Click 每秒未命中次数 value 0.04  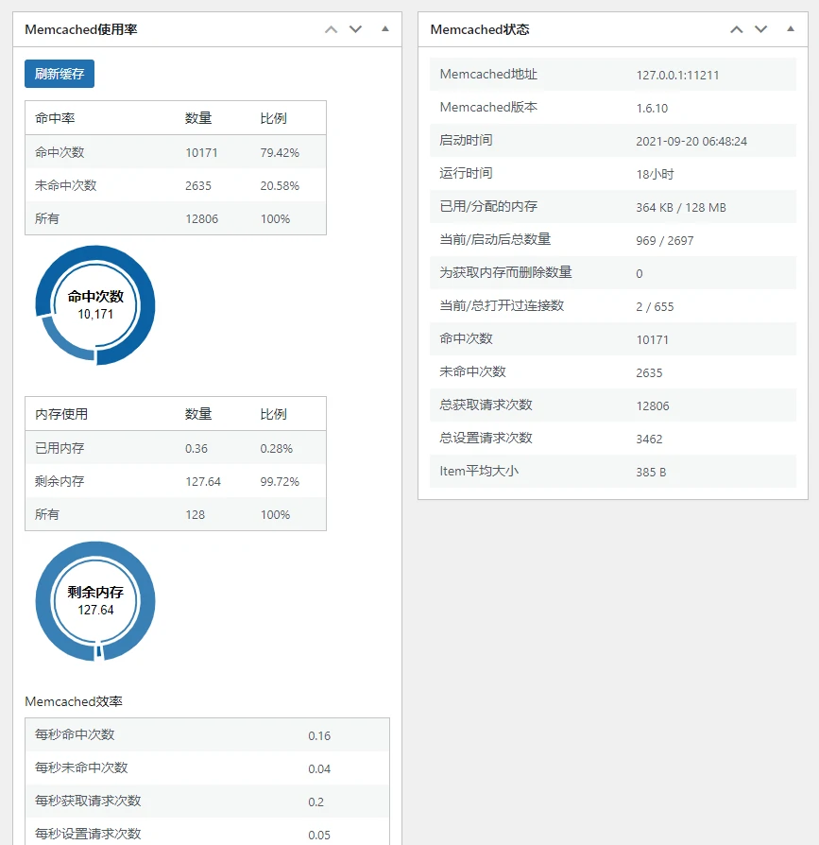(319, 769)
